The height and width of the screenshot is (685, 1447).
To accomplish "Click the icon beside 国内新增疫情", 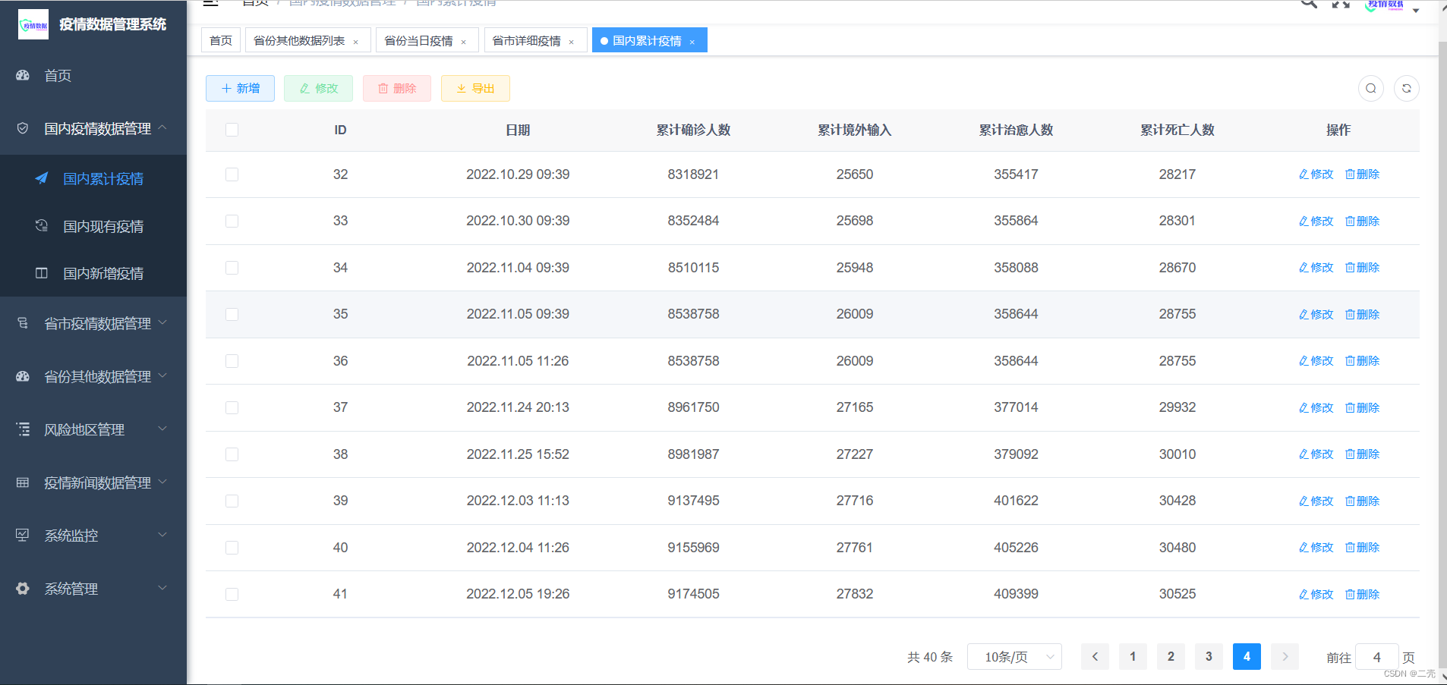I will click(42, 273).
